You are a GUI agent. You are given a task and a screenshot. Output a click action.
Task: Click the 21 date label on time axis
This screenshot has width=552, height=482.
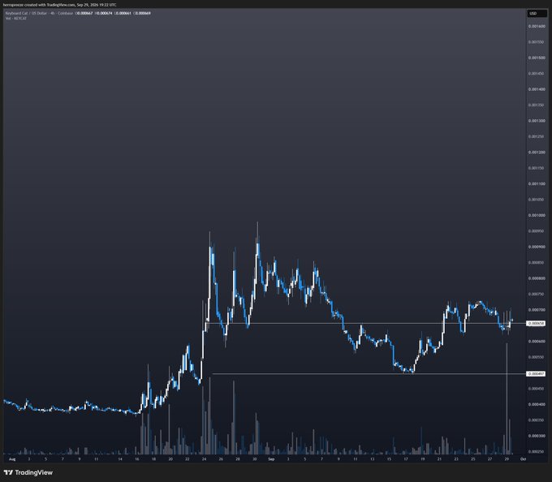pyautogui.click(x=439, y=458)
